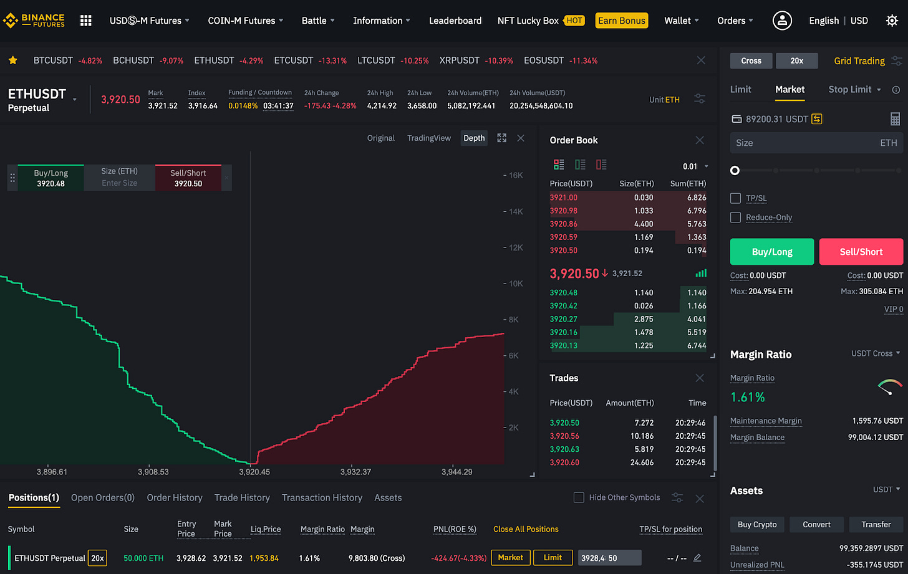Enable the Reduce-Only checkbox
The width and height of the screenshot is (908, 574).
click(736, 218)
